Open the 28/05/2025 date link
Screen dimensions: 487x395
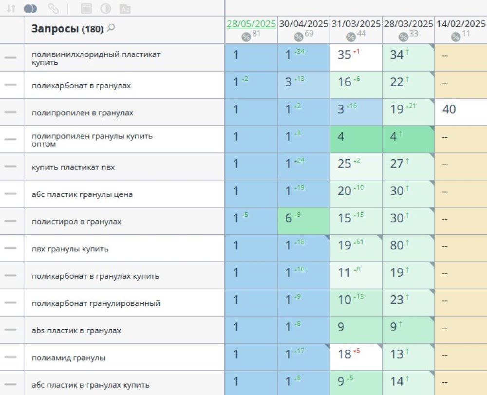click(251, 22)
